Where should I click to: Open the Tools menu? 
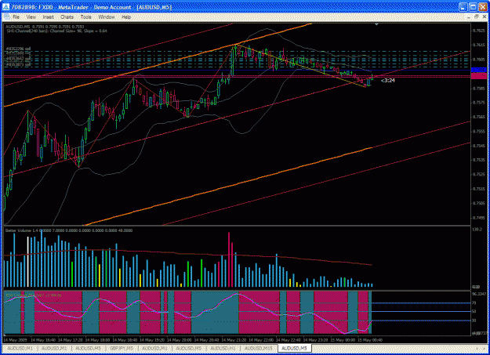[86, 17]
